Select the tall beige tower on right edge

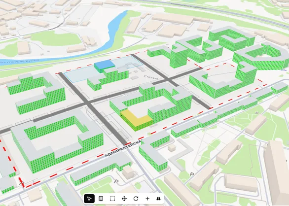click(x=277, y=172)
